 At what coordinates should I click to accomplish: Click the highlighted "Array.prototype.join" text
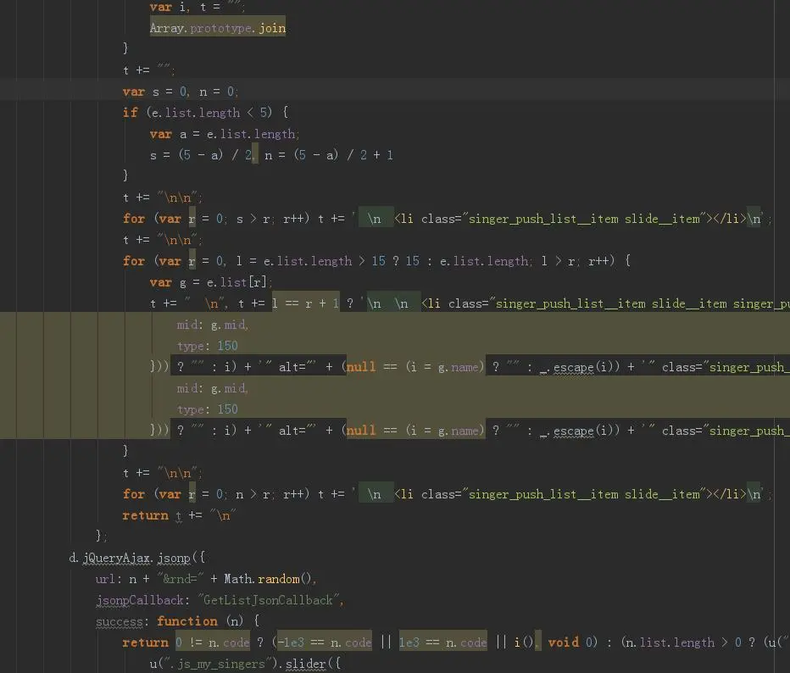218,28
